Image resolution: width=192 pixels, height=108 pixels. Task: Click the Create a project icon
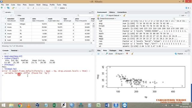pos(8,8)
